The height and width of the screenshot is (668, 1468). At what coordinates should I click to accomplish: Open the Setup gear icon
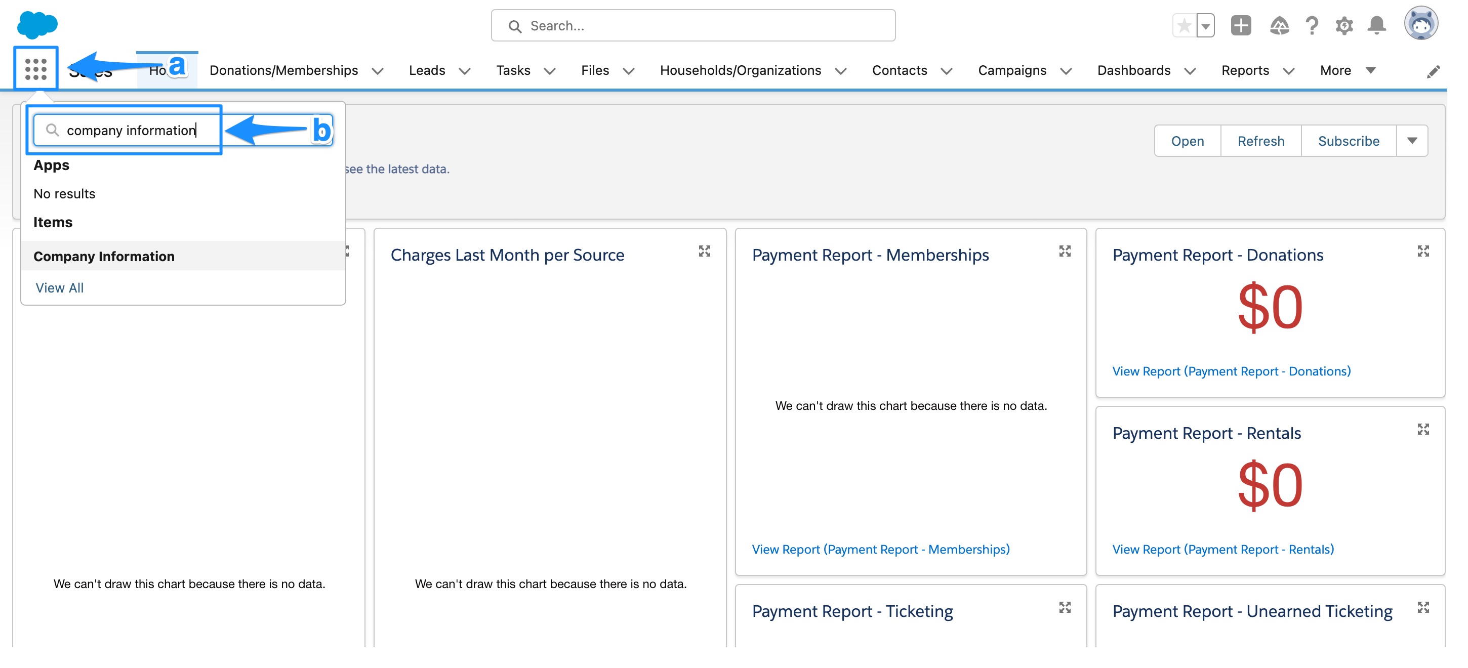tap(1344, 25)
